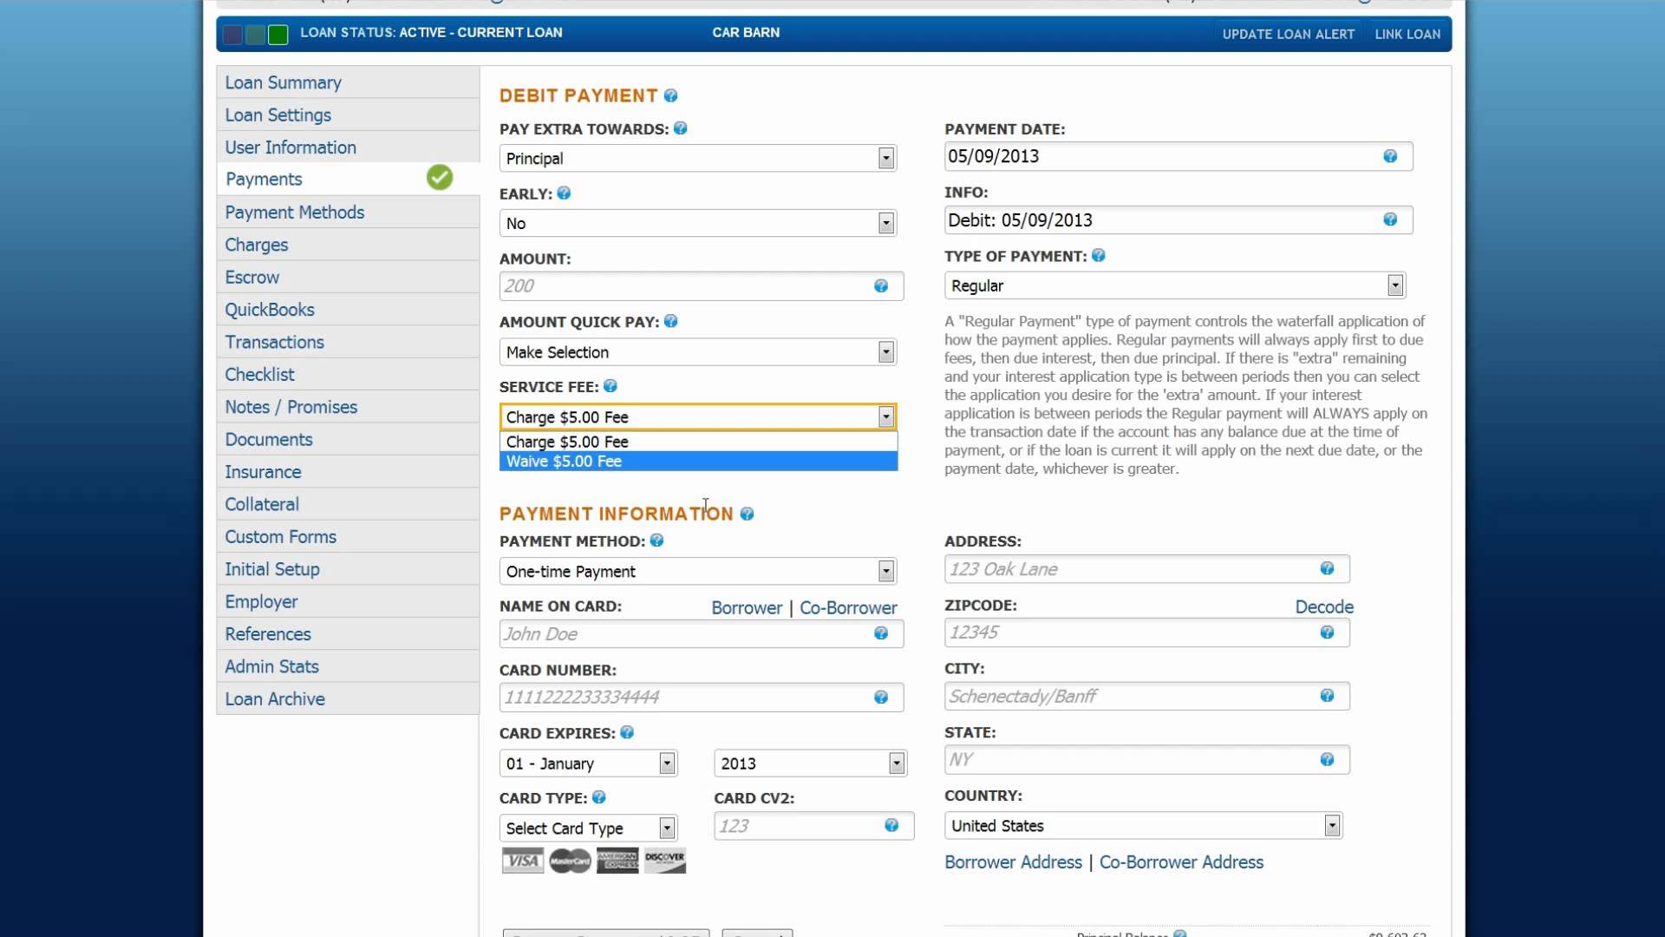Click the Discover card logo
This screenshot has width=1665, height=937.
point(665,861)
